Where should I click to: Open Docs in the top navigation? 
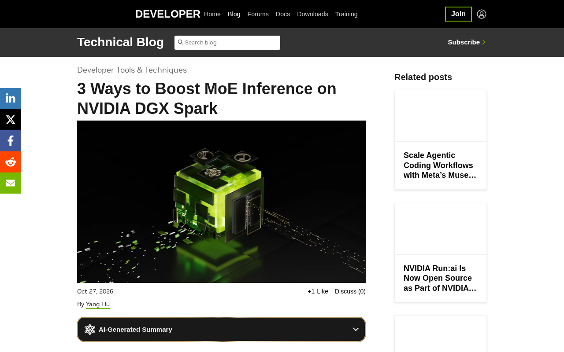point(283,14)
